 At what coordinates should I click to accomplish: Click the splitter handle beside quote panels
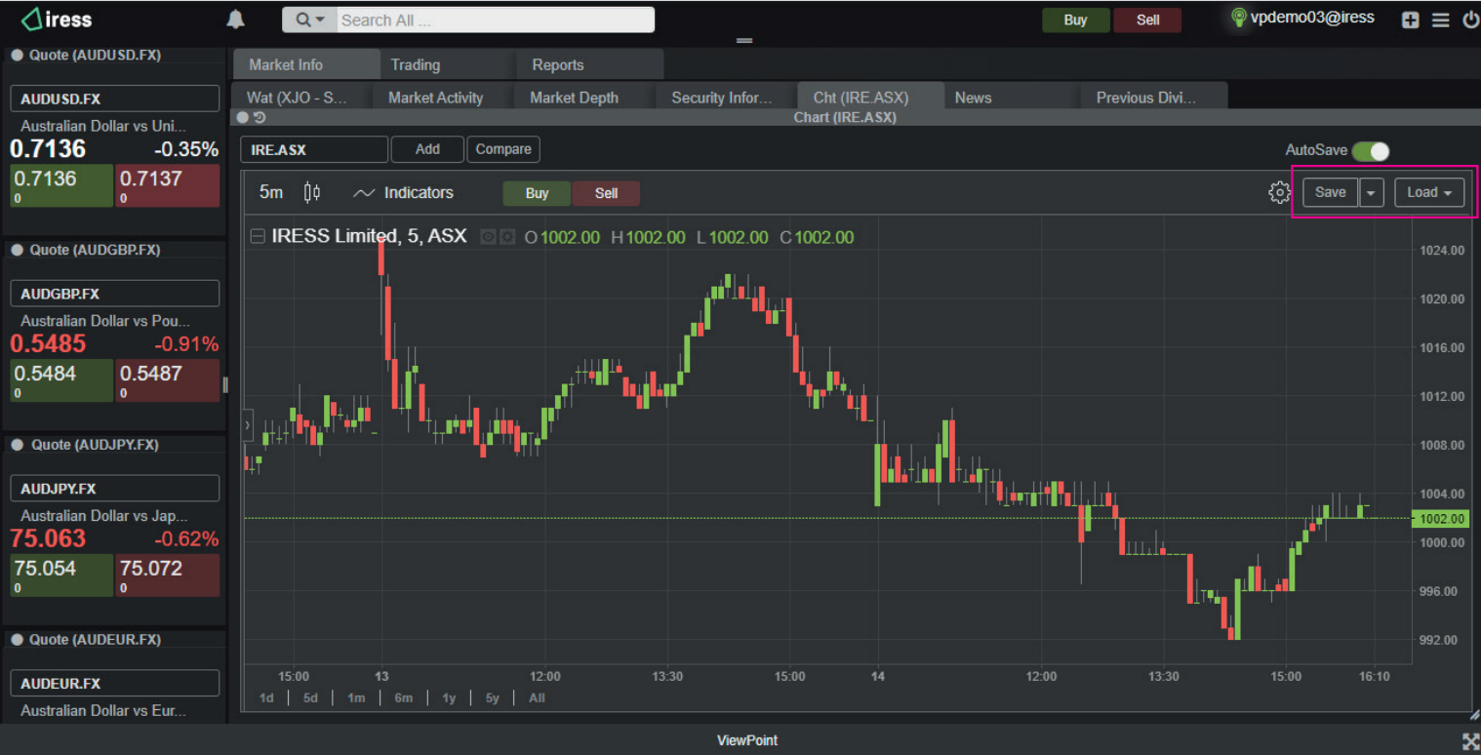225,384
